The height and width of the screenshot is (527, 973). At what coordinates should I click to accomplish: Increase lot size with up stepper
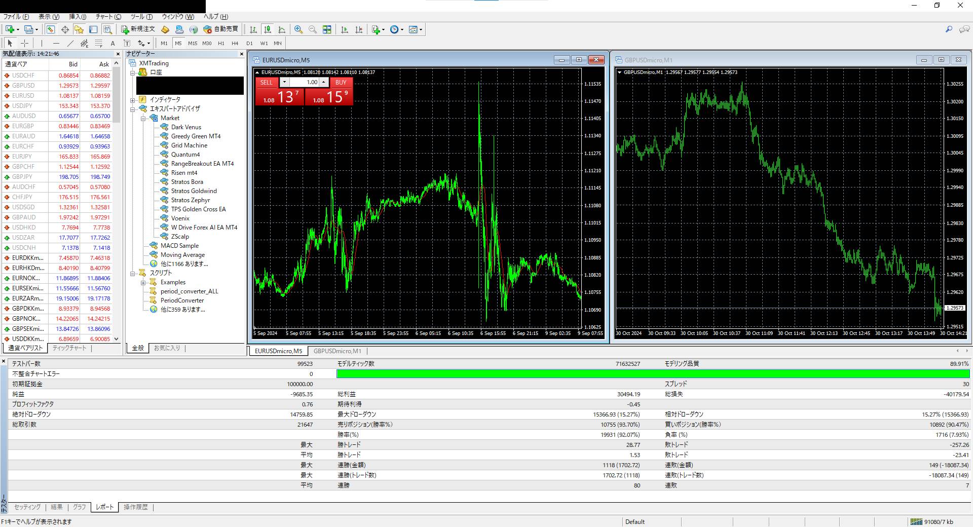point(323,82)
